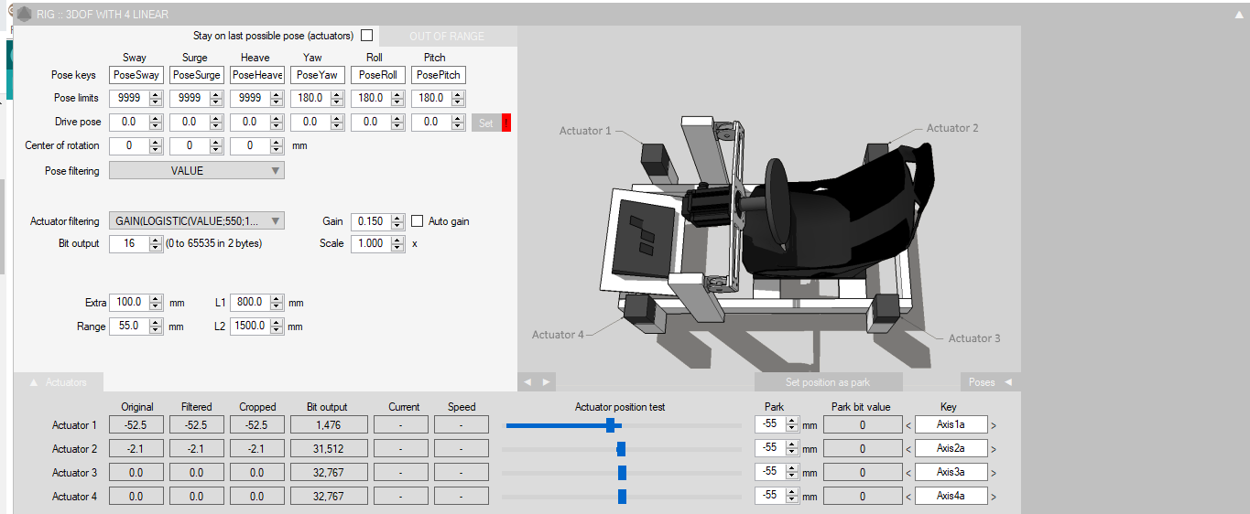Click the Axis2a key field
This screenshot has width=1250, height=514.
951,449
